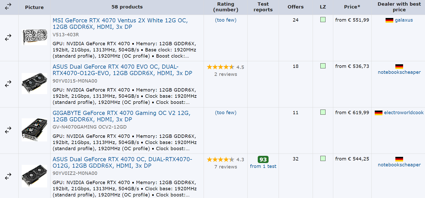425x198 pixels.
Task: Click compare arrows for ASUS Dual EVO OC row
Action: 8,84
